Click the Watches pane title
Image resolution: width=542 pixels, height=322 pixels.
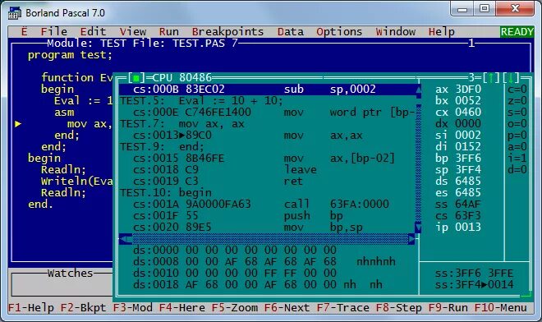click(x=70, y=274)
